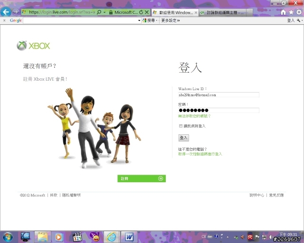Switch to the discussion group tab
Viewport: 304px width, 243px height.
(x=222, y=13)
